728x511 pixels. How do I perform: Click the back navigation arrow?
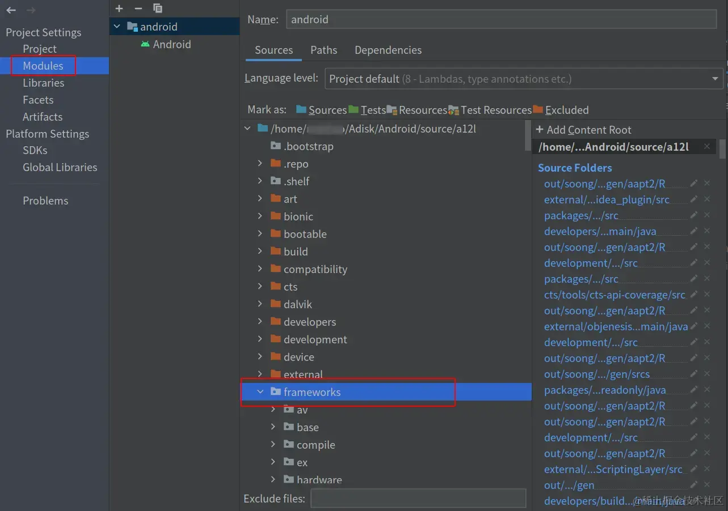(x=11, y=10)
